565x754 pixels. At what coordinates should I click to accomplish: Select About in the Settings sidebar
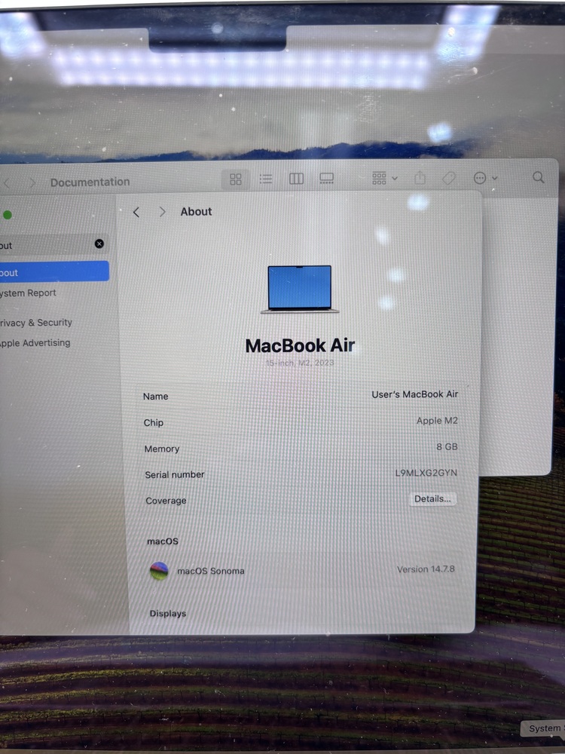click(x=45, y=272)
